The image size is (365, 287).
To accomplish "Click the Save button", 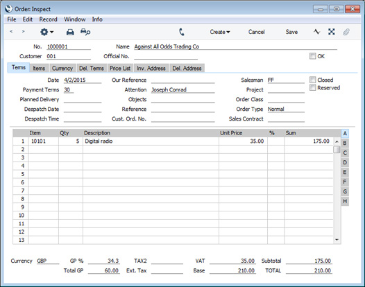I will (291, 32).
